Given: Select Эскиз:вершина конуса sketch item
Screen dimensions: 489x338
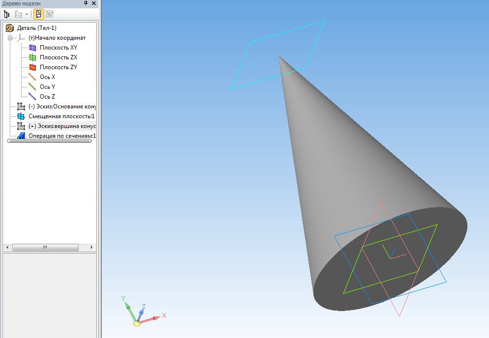Looking at the screenshot, I should click(62, 126).
